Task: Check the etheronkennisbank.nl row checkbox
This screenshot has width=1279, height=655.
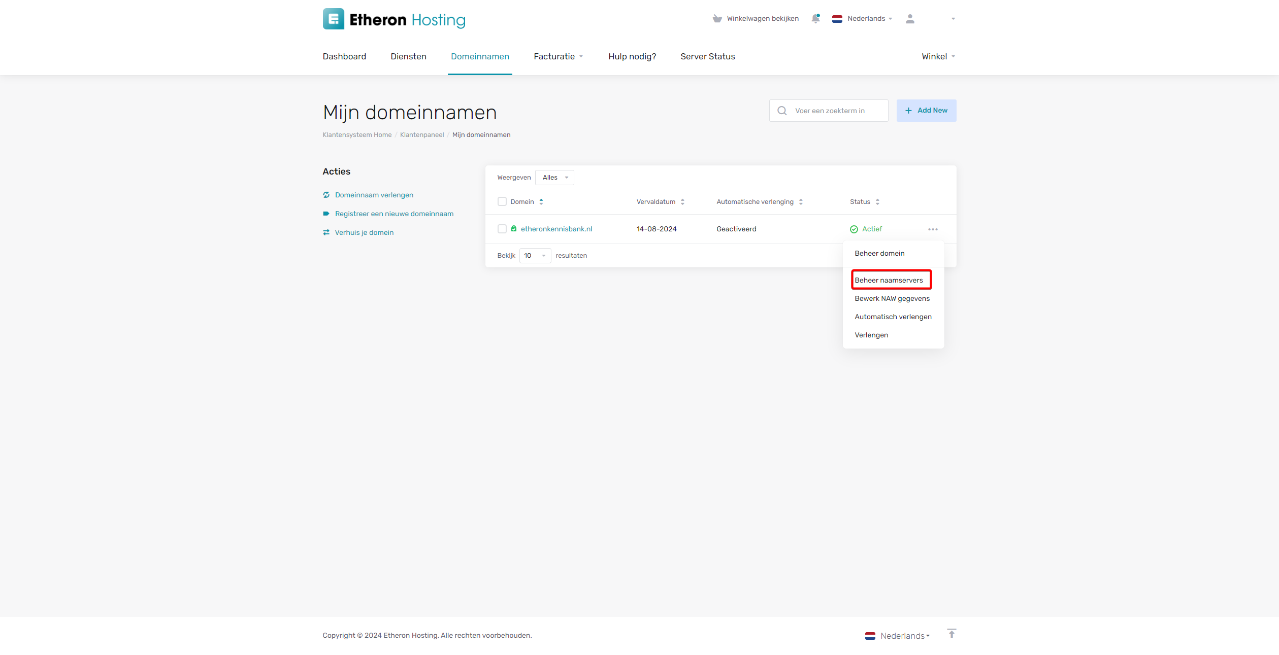Action: tap(502, 229)
